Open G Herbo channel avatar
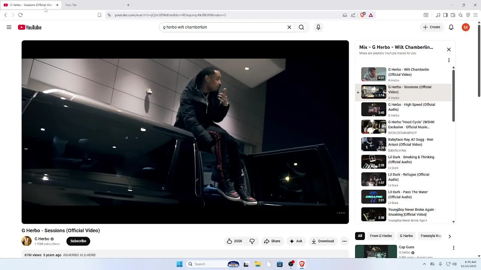The width and height of the screenshot is (481, 270). pos(27,241)
